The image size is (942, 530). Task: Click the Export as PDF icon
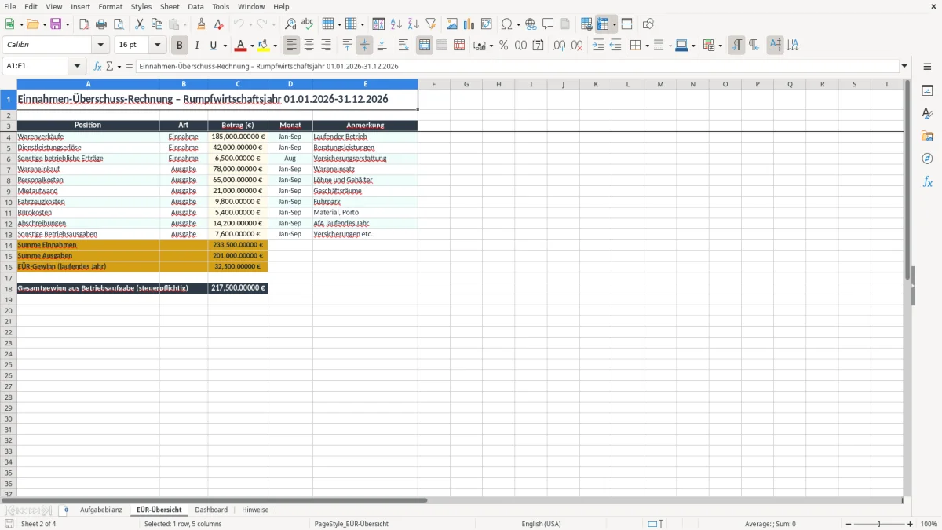84,24
